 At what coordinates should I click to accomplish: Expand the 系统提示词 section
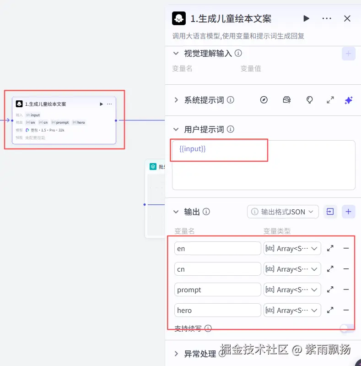[176, 100]
